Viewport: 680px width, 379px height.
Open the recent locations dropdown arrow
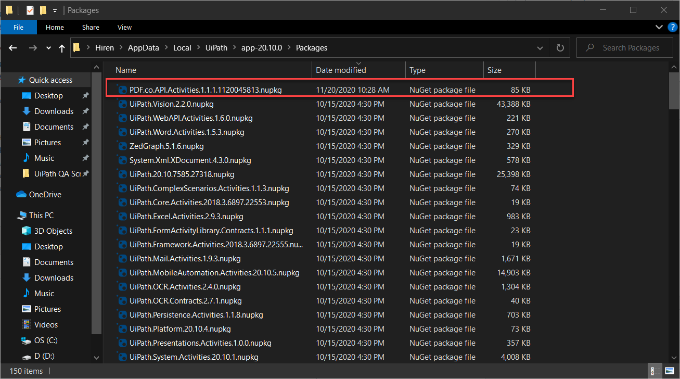point(48,48)
